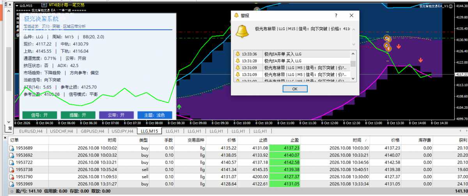The height and width of the screenshot is (196, 468).
Task: Click the green take-profit cell 4137.23
Action: click(x=285, y=148)
